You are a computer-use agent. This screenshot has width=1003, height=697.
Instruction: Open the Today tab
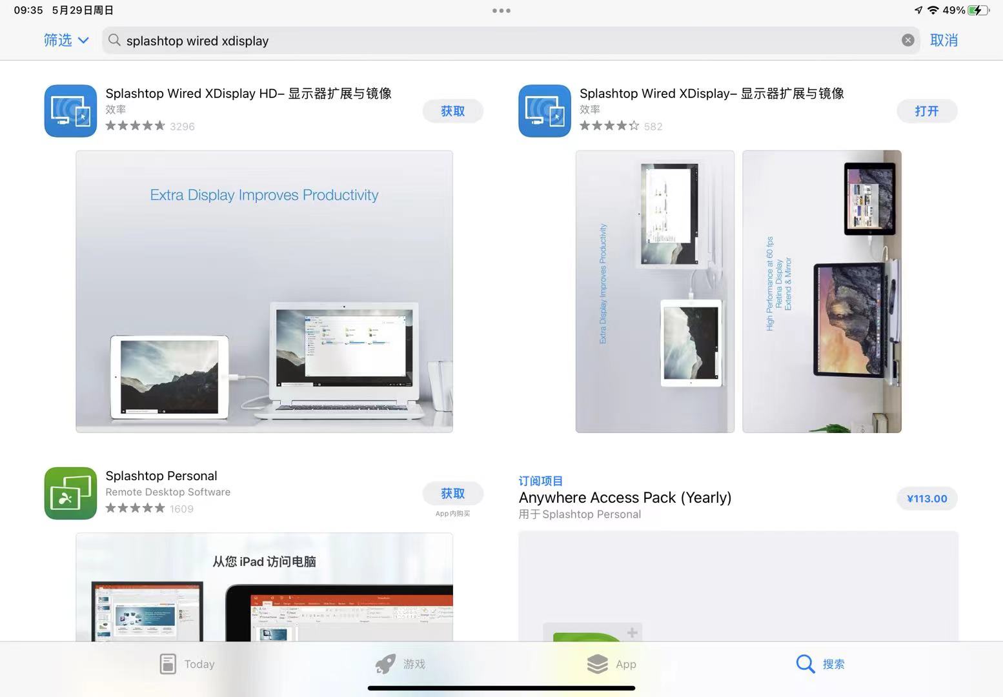point(187,664)
